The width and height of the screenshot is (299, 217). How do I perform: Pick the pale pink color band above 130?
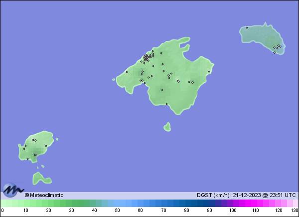point(296,203)
